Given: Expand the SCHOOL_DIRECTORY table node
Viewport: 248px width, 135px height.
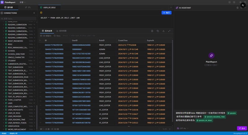Looking at the screenshot, I should pyautogui.click(x=4, y=54).
